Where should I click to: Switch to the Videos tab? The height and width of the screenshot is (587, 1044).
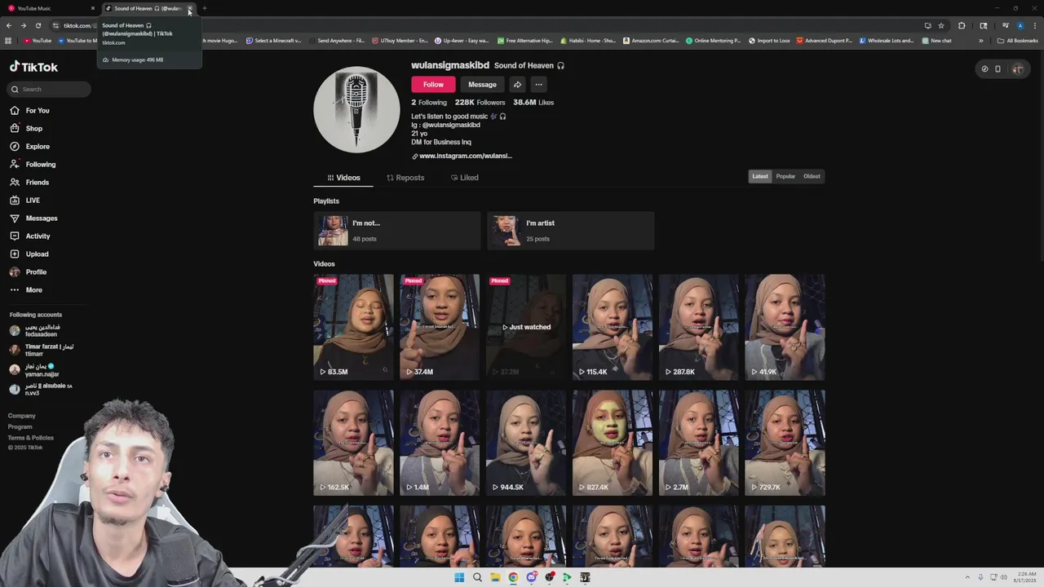[x=343, y=178]
